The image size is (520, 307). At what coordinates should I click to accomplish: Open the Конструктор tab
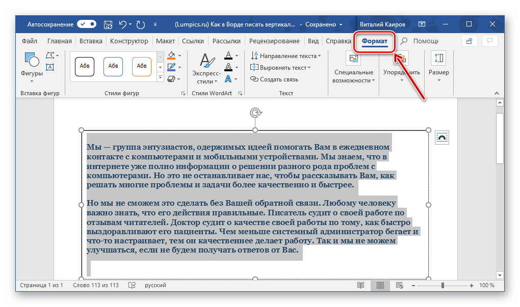pos(129,41)
